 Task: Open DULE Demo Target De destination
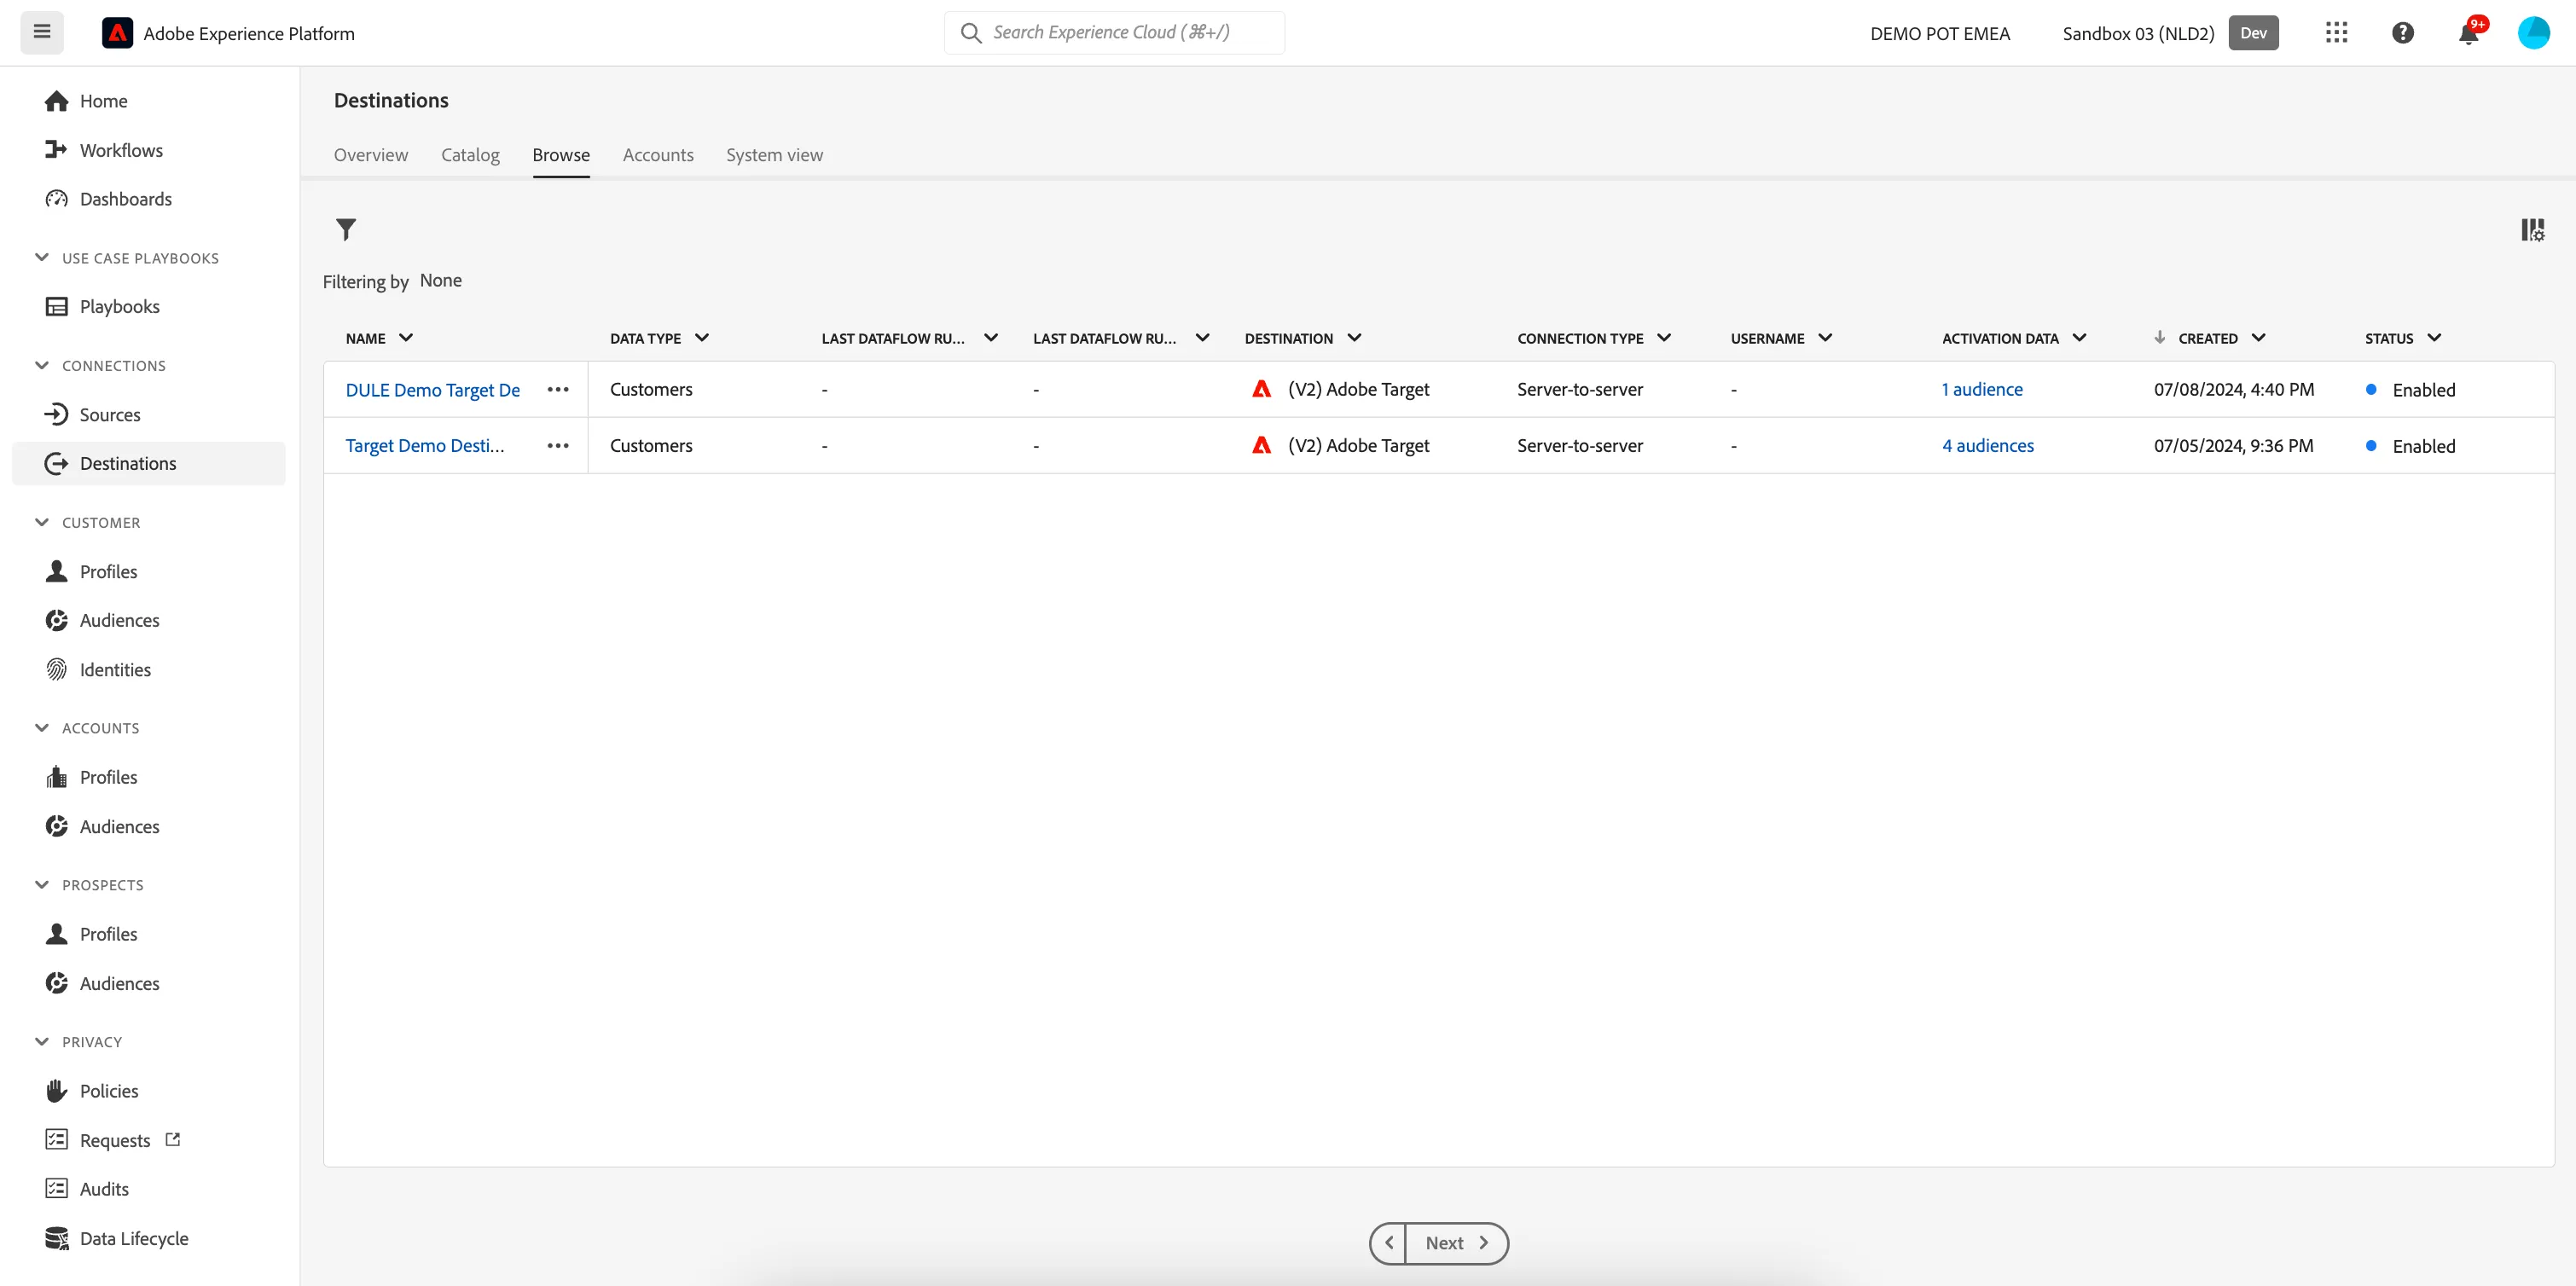pyautogui.click(x=433, y=390)
